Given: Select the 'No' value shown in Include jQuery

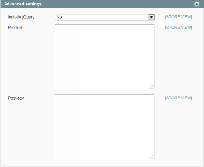Looking at the screenshot, I should click(x=59, y=17).
